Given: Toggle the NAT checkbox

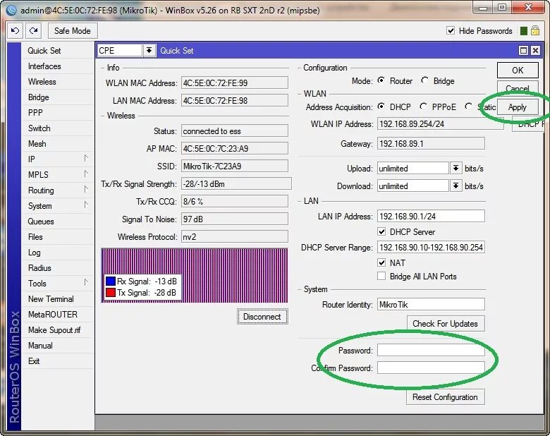Looking at the screenshot, I should tap(381, 262).
